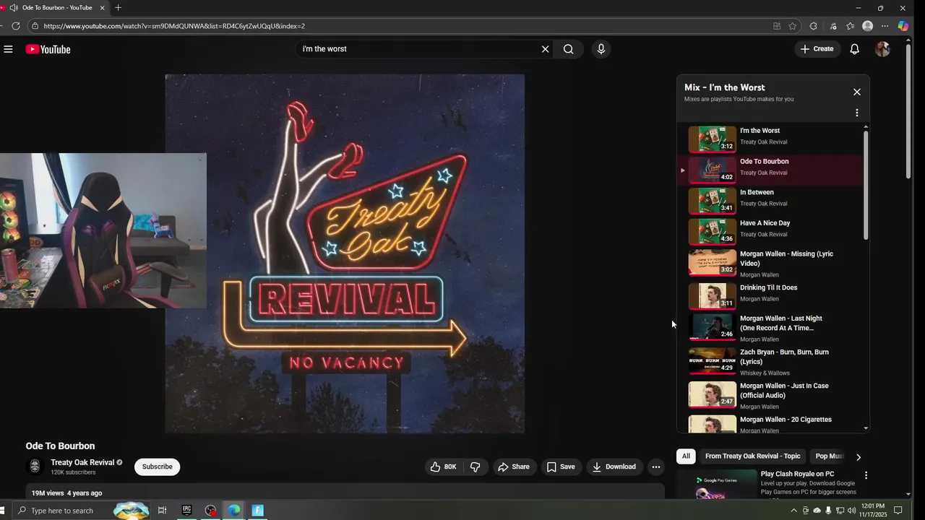Open Epic Games launcher from taskbar
925x520 pixels.
186,511
